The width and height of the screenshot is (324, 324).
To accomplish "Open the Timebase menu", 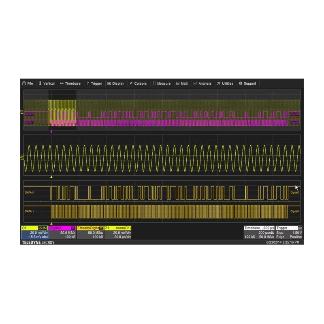I will pos(70,83).
